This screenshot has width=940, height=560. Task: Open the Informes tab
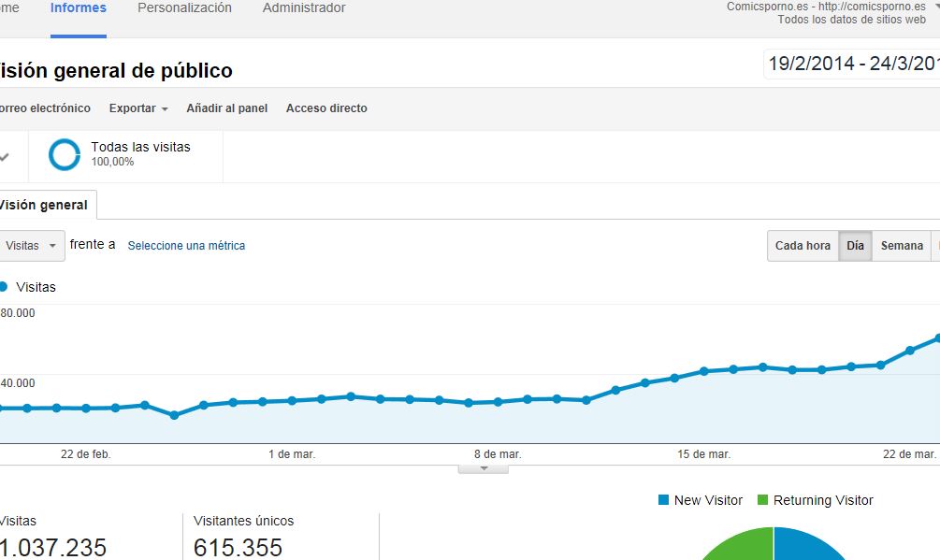tap(79, 8)
